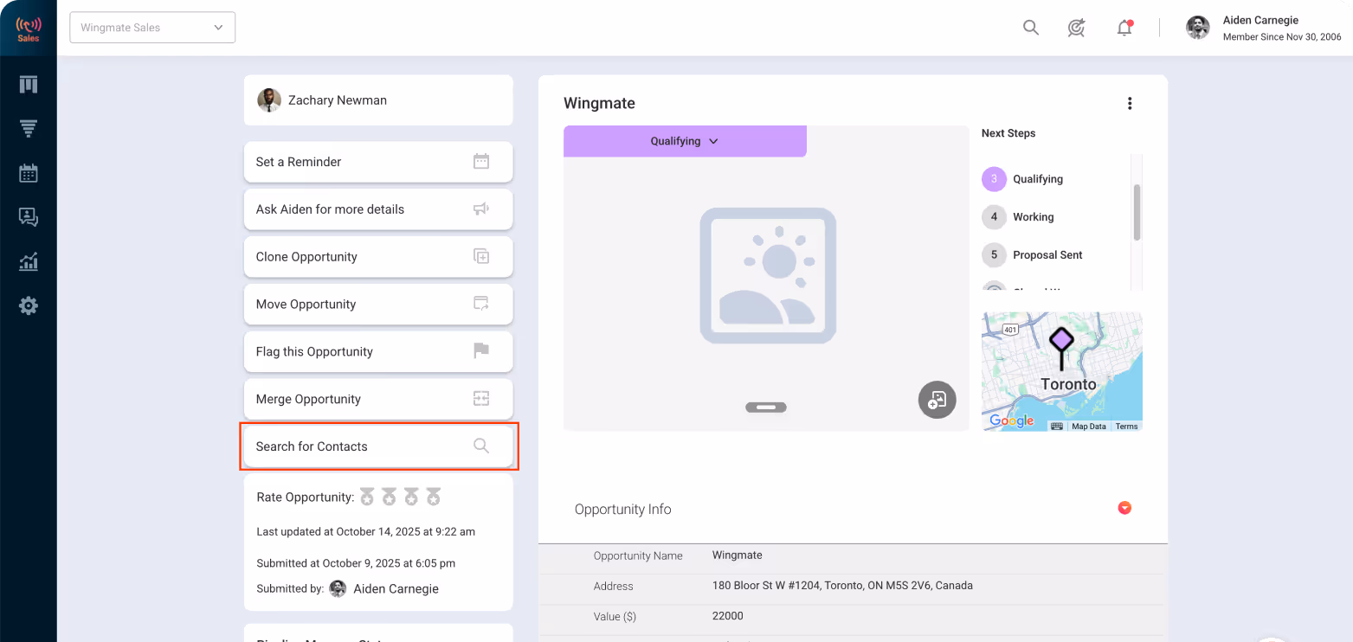Viewport: 1353px width, 642px height.
Task: Click Set a Reminder
Action: (x=378, y=162)
